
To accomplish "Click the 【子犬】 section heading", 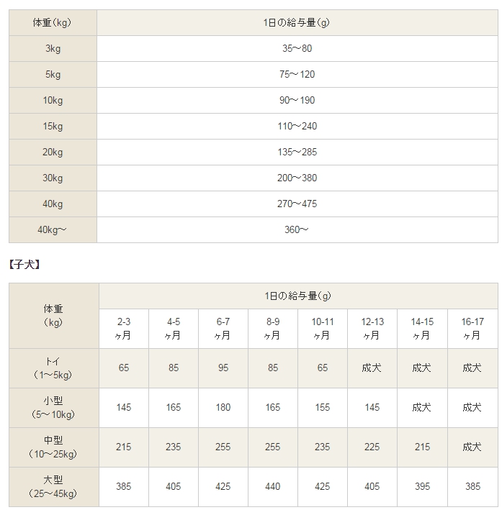I will point(24,265).
